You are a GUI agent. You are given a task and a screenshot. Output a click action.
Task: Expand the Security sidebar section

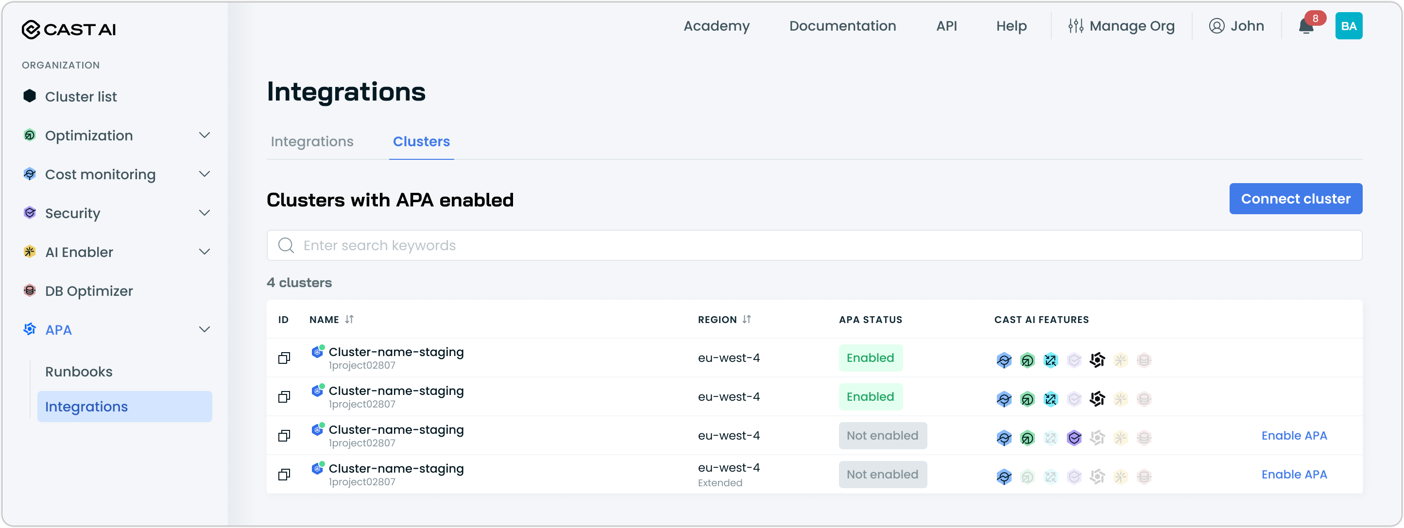[205, 213]
